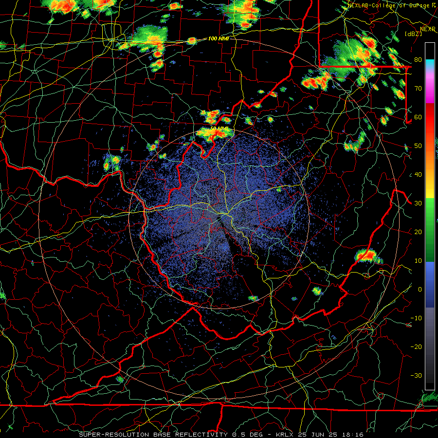Pick the red band of the reflectivity color bar
Screen dimensions: 438x438
point(430,117)
